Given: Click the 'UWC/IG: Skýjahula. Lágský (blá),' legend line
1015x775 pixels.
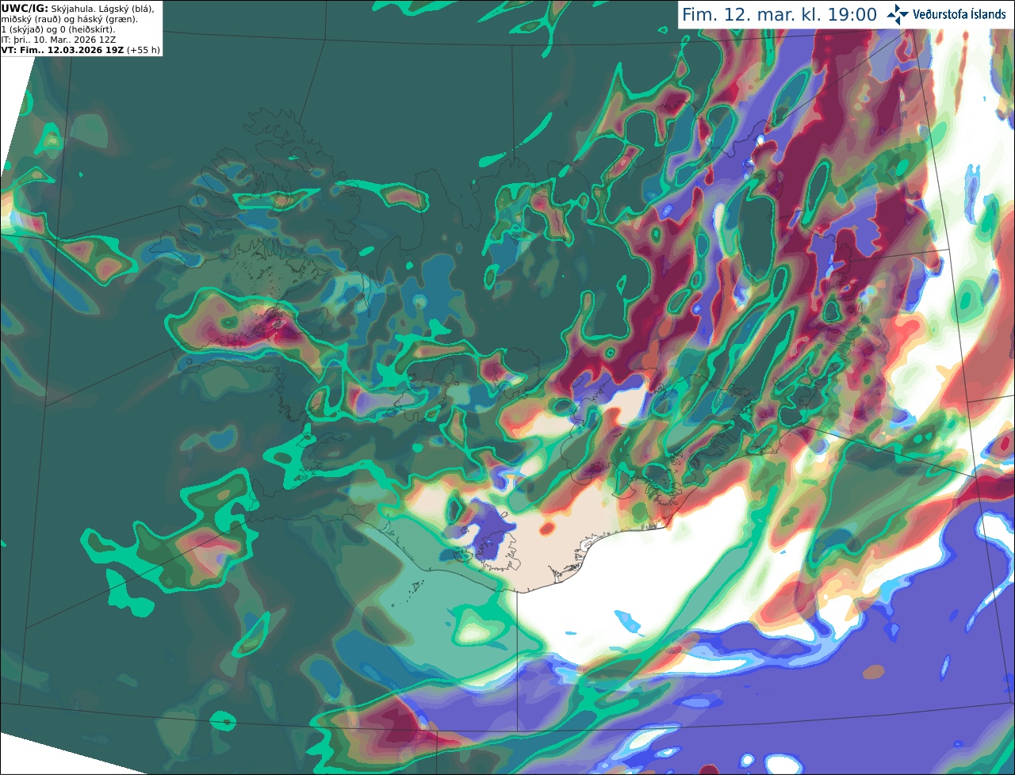Looking at the screenshot, I should point(78,9).
